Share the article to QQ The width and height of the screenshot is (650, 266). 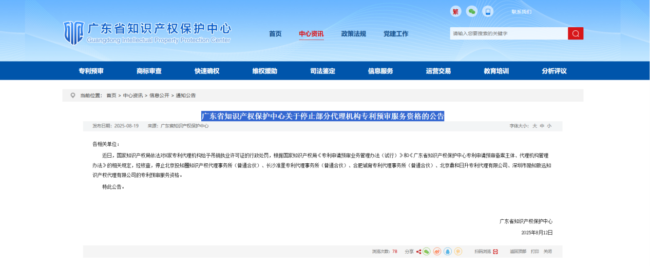tap(448, 252)
